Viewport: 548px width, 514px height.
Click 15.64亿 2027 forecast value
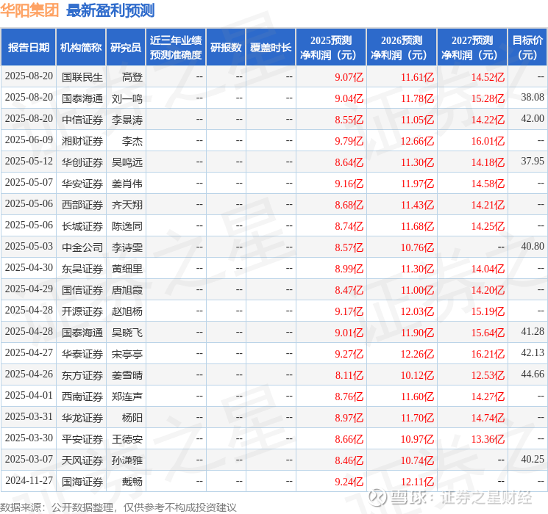coord(488,333)
